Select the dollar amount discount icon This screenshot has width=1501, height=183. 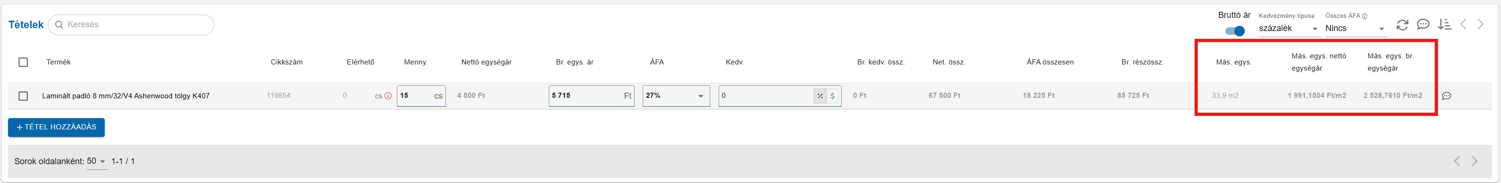point(833,96)
